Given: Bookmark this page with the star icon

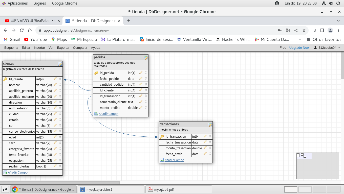Looking at the screenshot, I should point(304,30).
